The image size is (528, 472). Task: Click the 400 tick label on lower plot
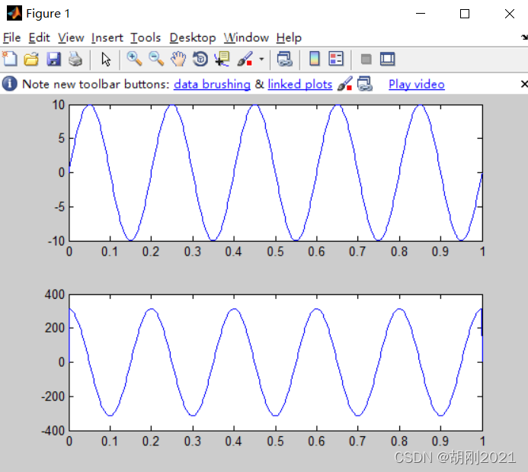point(55,295)
